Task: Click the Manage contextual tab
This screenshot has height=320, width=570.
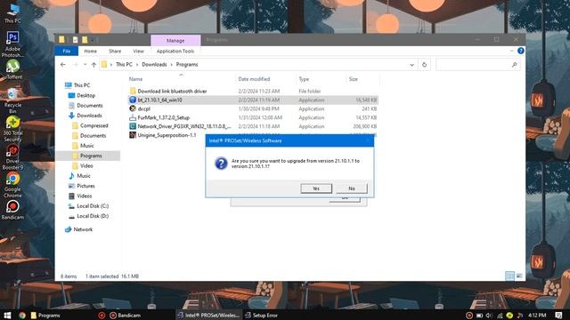Action: point(175,41)
